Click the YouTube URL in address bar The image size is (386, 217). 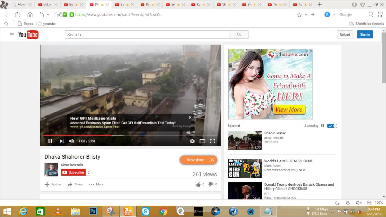pos(118,14)
